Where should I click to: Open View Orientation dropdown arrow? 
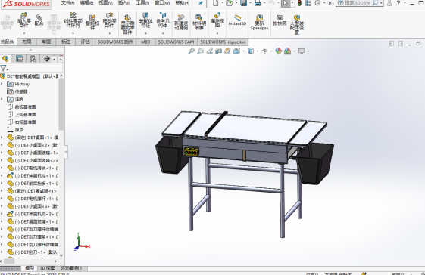[243, 51]
